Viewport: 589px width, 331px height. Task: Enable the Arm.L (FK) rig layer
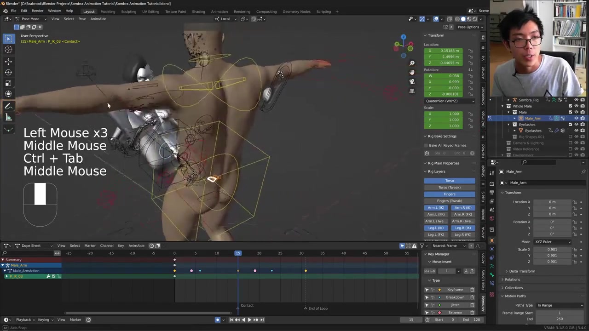[436, 214]
